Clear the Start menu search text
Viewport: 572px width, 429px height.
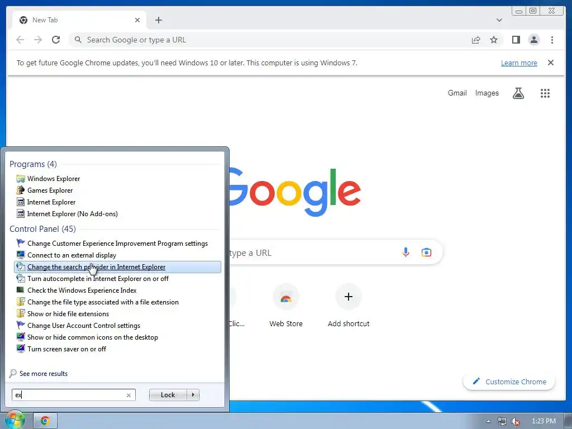128,395
